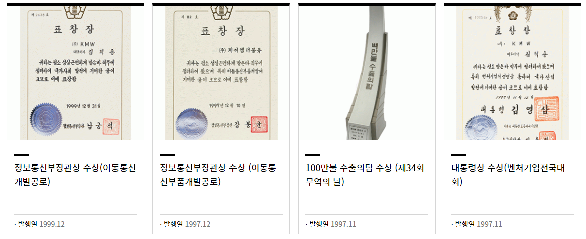586x239 pixels.
Task: Click the large red presidential seal beside 김영삼
Action: click(547, 109)
